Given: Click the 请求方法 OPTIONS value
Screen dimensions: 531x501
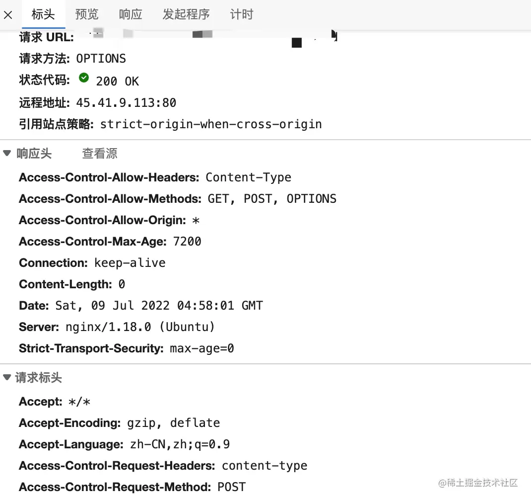Looking at the screenshot, I should coord(101,58).
